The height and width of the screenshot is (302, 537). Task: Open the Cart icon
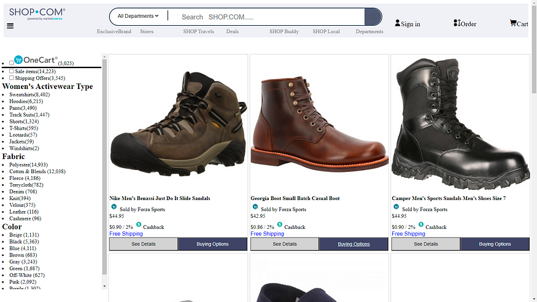(512, 23)
